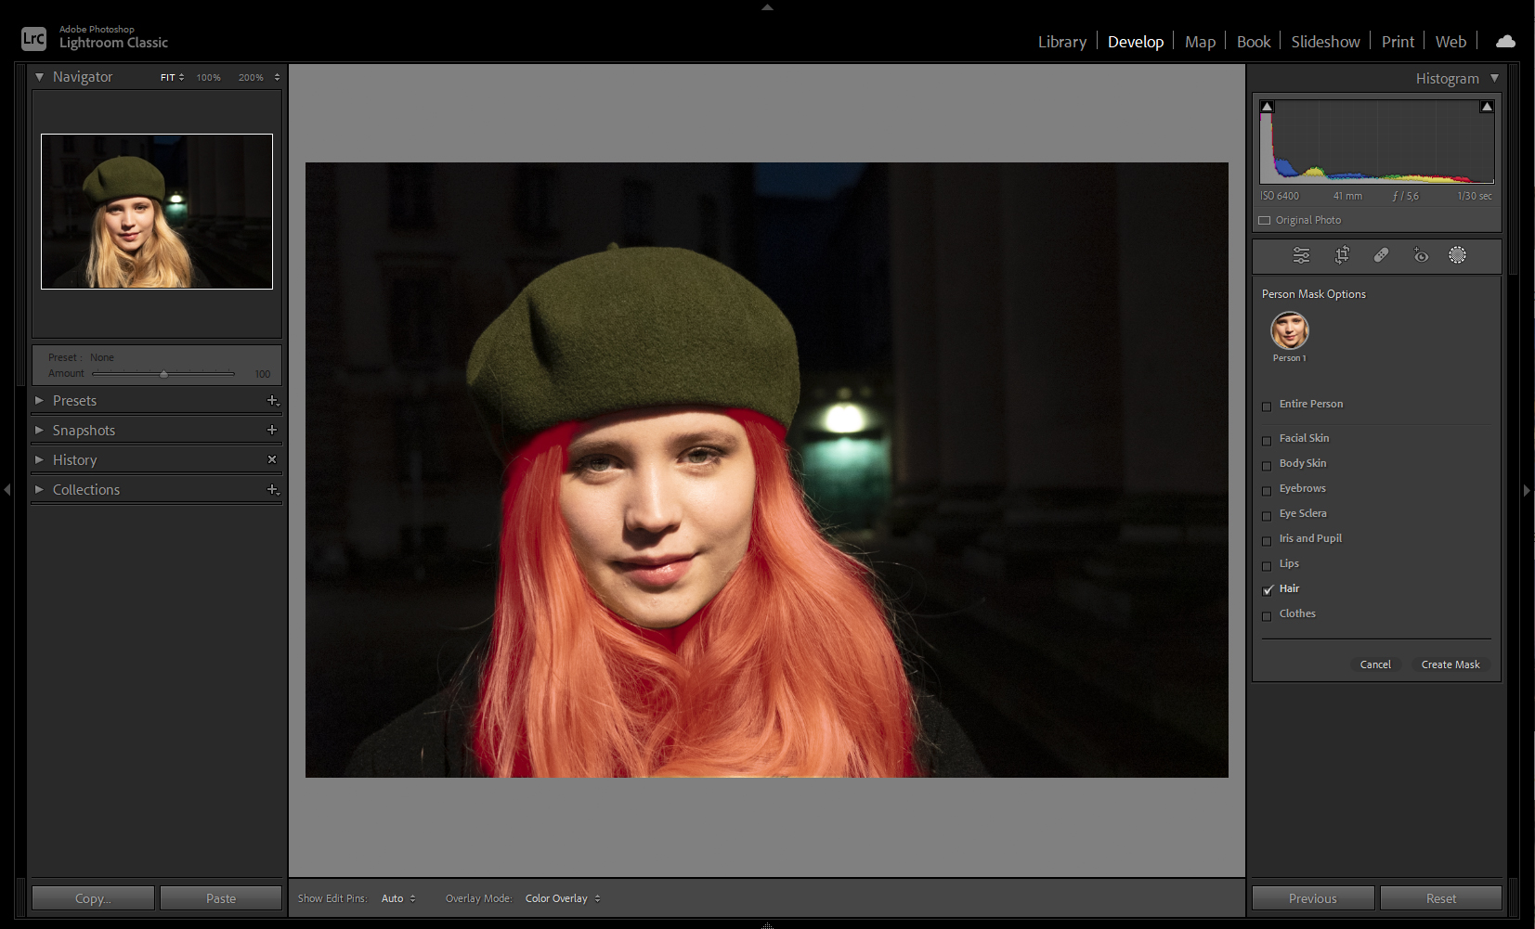
Task: Adjust the preset Amount slider
Action: [x=164, y=373]
